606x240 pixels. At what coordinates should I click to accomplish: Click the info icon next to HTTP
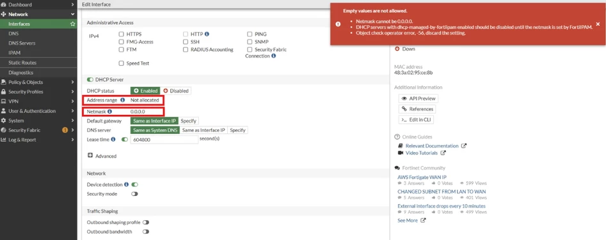pyautogui.click(x=207, y=34)
